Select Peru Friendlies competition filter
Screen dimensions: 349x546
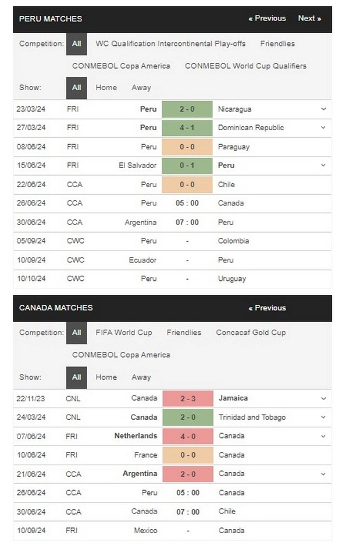277,44
